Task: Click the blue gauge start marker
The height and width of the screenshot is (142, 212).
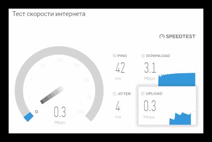Action: (x=29, y=117)
